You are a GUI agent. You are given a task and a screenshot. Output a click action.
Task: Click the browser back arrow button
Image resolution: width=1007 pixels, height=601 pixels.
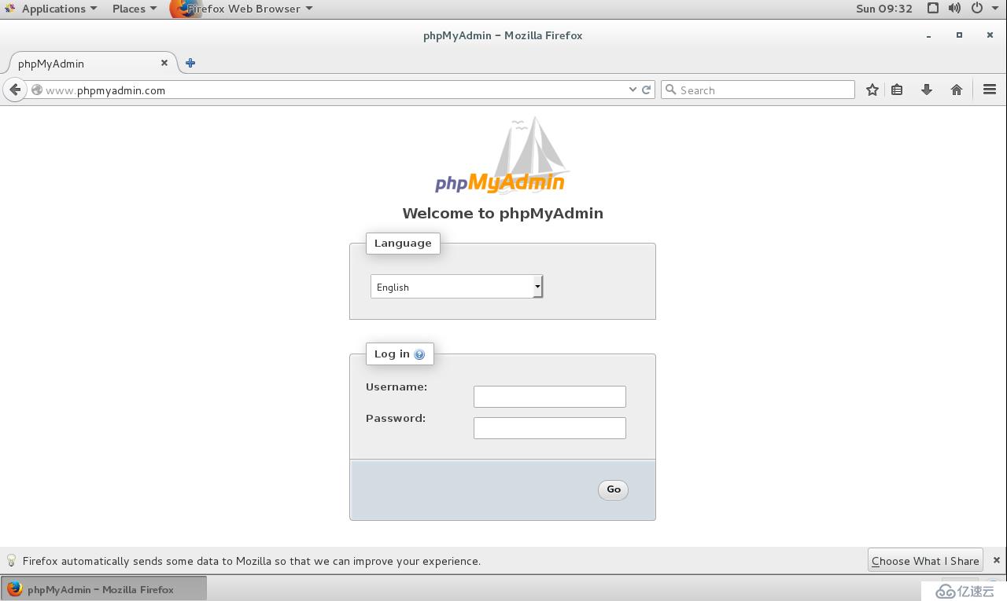(15, 90)
